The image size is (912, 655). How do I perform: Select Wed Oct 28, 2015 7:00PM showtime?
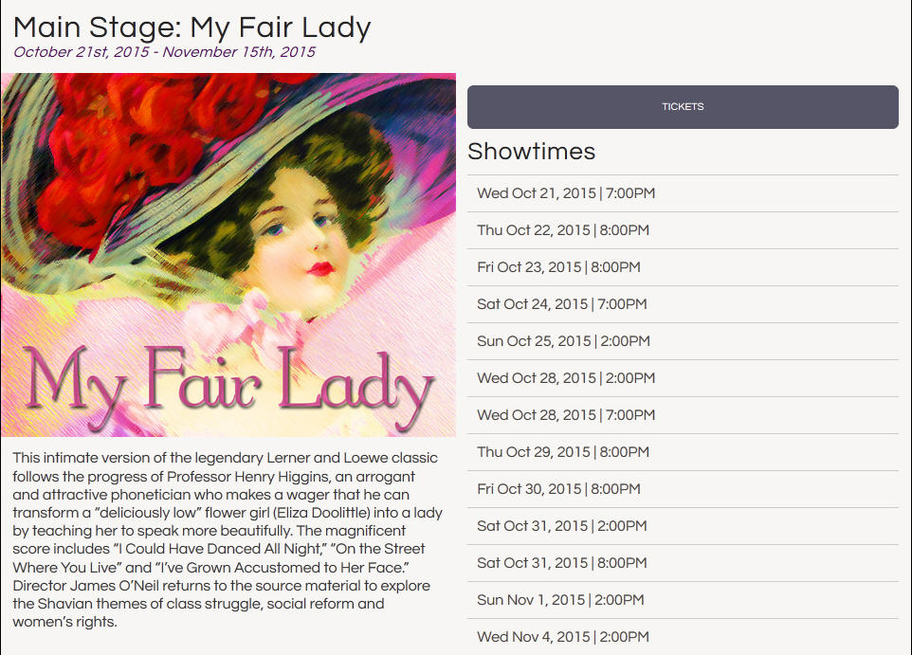(566, 415)
